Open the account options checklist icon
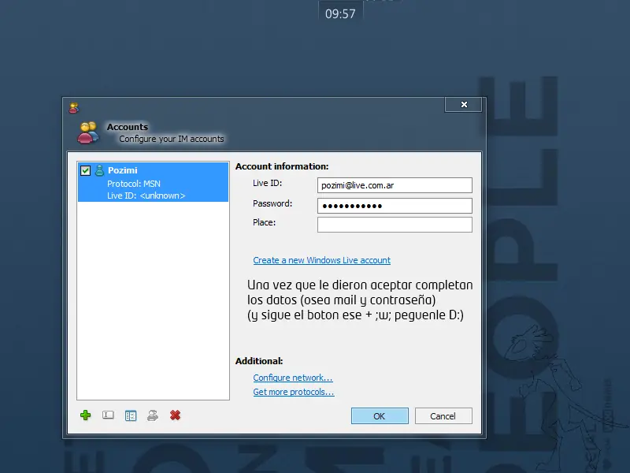 (x=131, y=415)
